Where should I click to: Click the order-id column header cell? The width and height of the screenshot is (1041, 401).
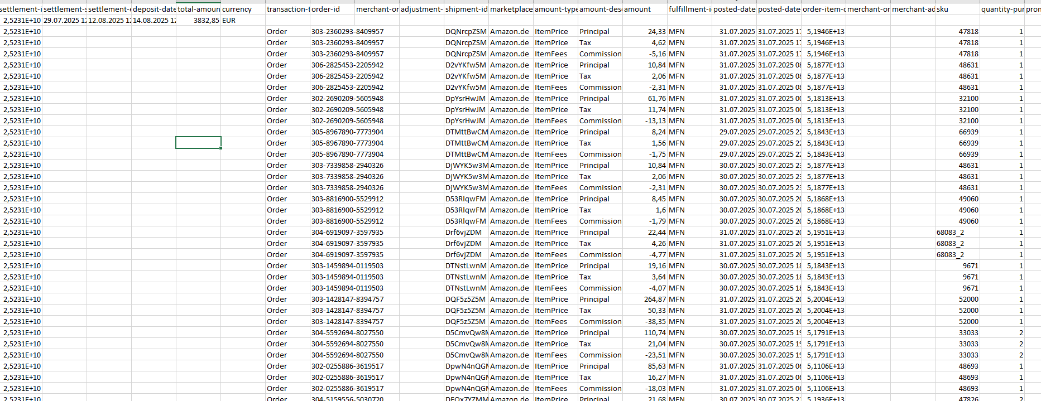click(332, 9)
